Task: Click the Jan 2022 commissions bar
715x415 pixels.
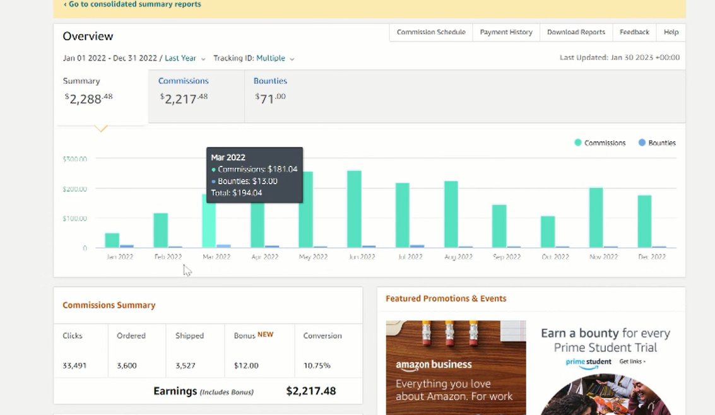Action: pos(112,240)
